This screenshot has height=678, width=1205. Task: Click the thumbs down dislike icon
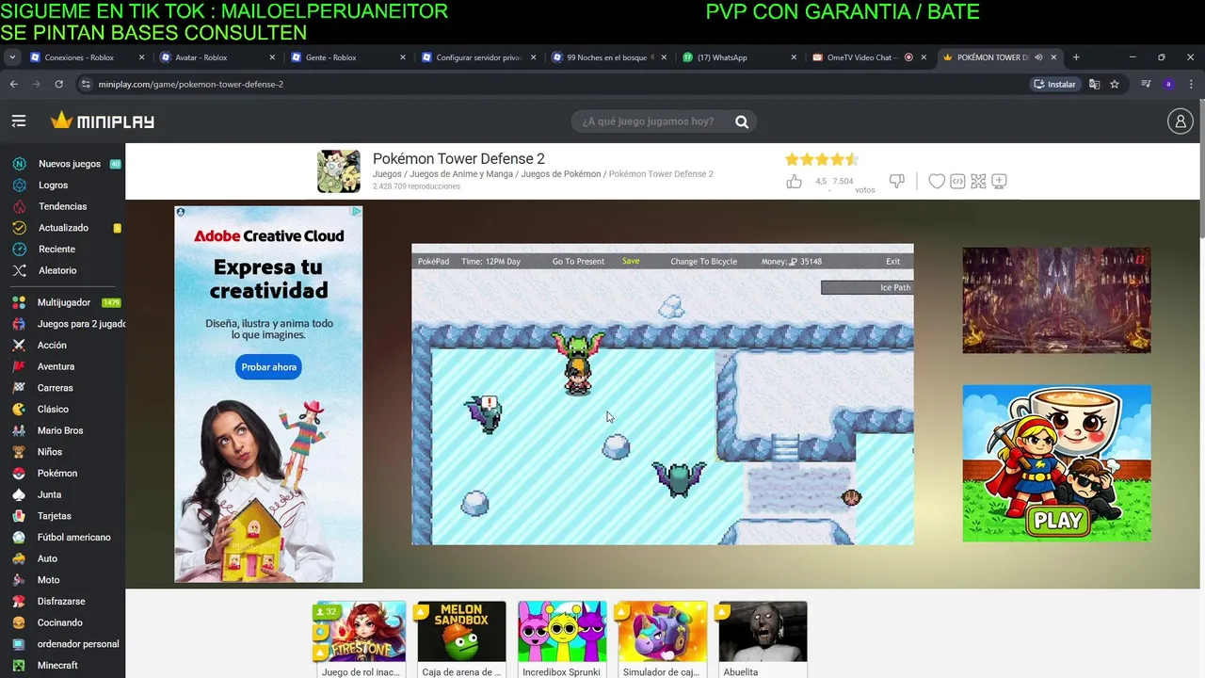pyautogui.click(x=896, y=181)
